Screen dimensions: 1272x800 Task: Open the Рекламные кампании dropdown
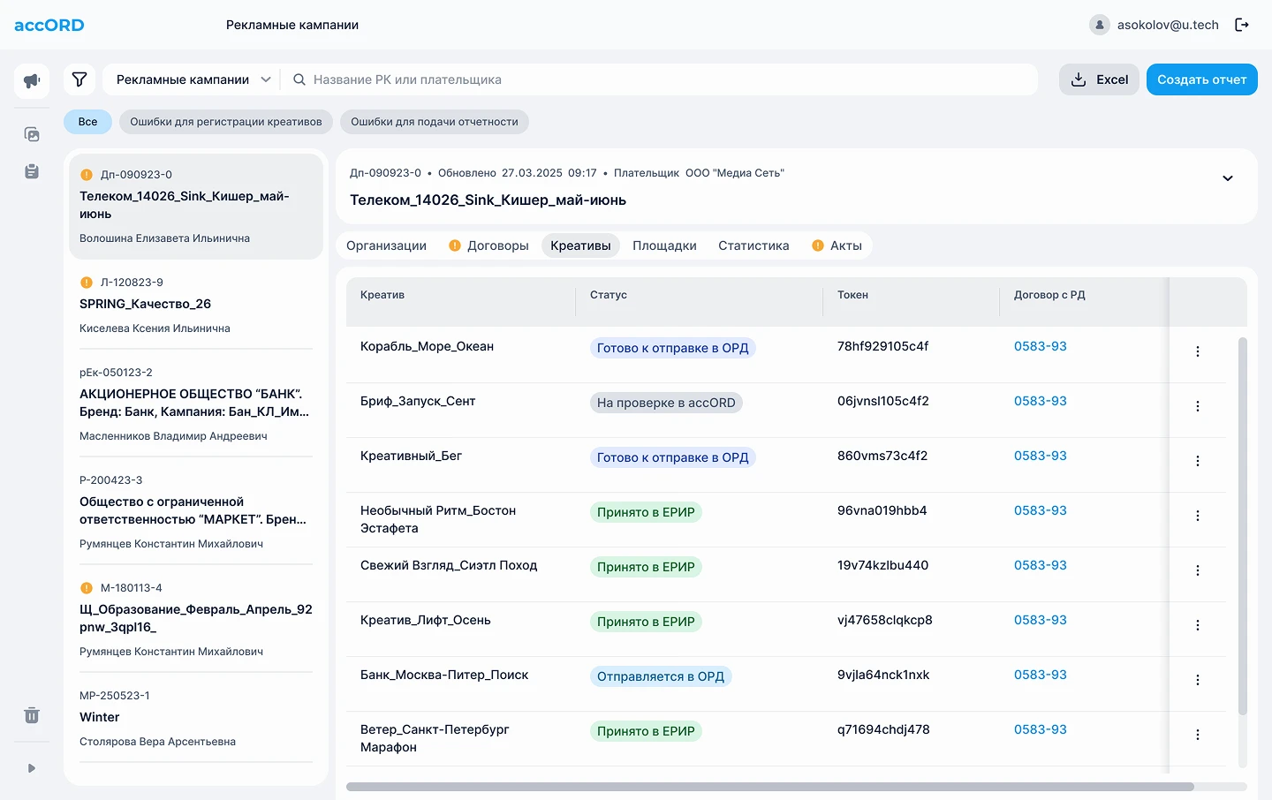click(193, 79)
